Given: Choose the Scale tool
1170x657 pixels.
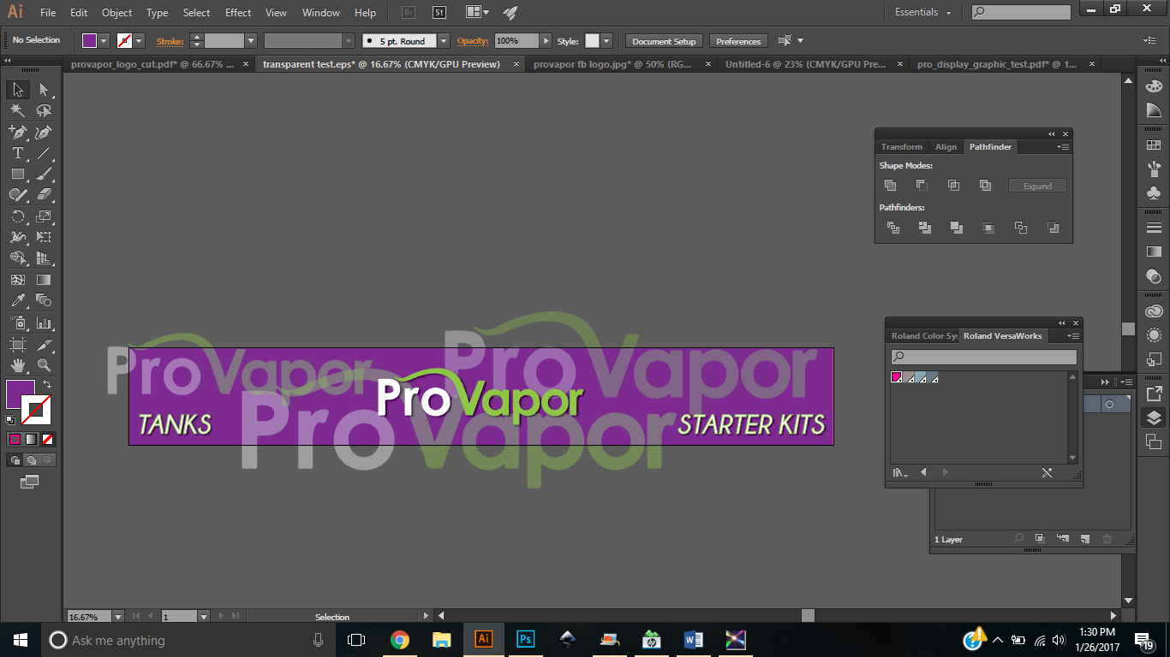Looking at the screenshot, I should (x=44, y=216).
